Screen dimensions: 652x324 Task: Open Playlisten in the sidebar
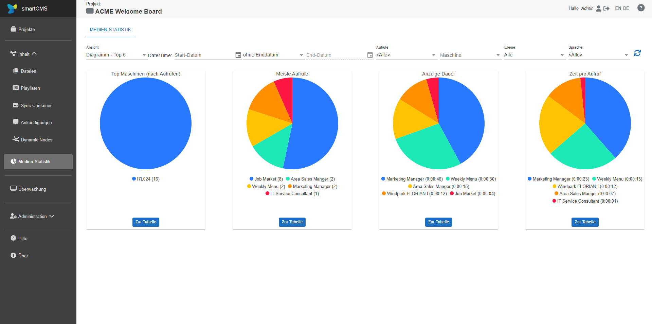[30, 88]
